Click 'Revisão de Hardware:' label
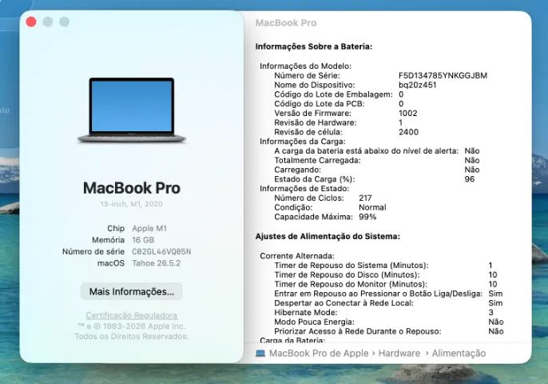Viewport: 548px width, 384px height. [316, 122]
